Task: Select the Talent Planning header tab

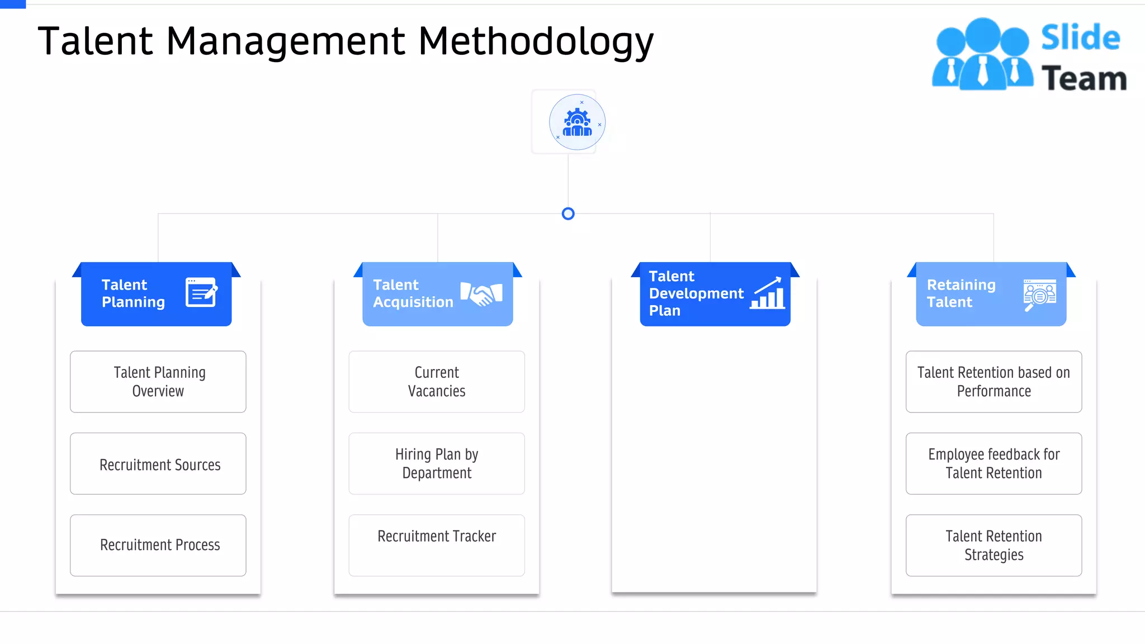Action: [x=157, y=294]
